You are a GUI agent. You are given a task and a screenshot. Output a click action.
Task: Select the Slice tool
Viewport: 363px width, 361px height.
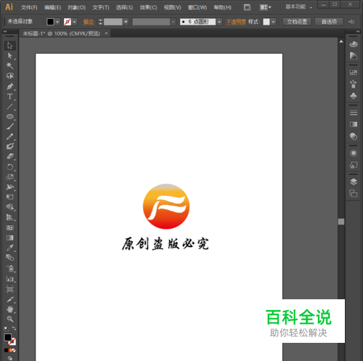pyautogui.click(x=10, y=299)
